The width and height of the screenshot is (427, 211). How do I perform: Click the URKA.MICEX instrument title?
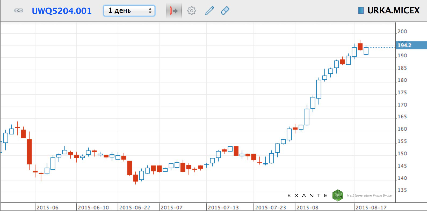point(393,10)
